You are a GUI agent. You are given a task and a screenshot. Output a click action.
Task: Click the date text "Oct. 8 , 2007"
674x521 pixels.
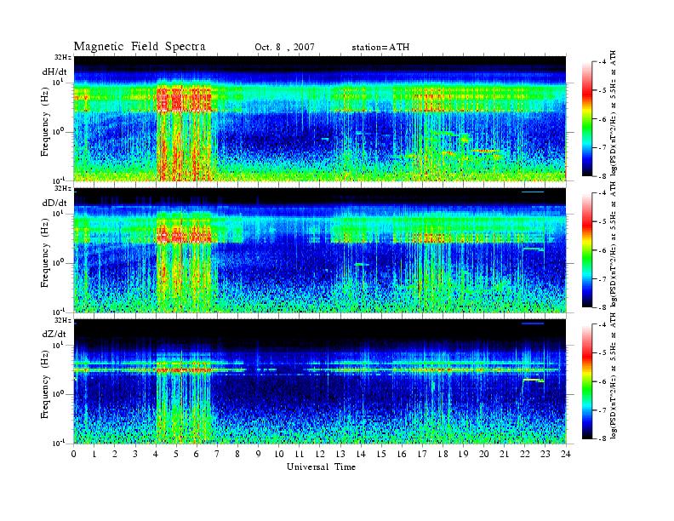(x=284, y=48)
